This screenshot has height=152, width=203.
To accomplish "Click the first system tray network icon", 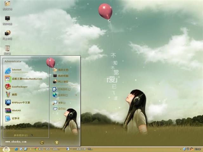I will (x=184, y=149).
